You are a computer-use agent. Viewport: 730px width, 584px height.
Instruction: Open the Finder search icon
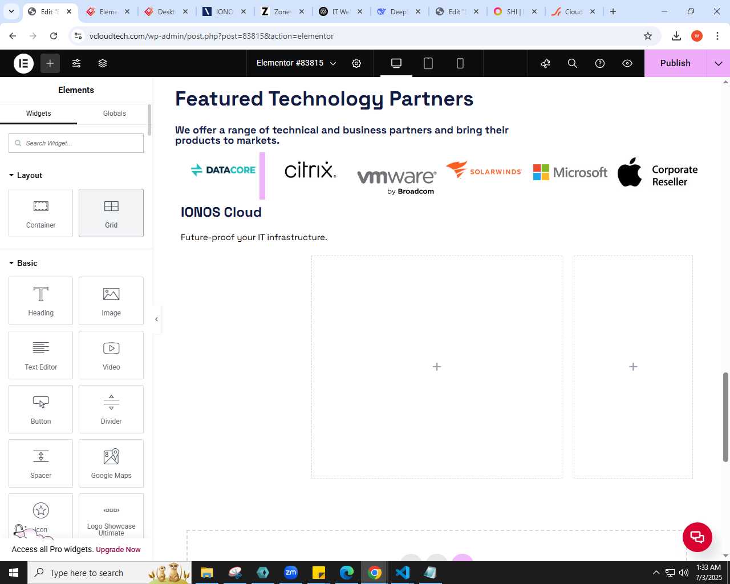(x=573, y=63)
